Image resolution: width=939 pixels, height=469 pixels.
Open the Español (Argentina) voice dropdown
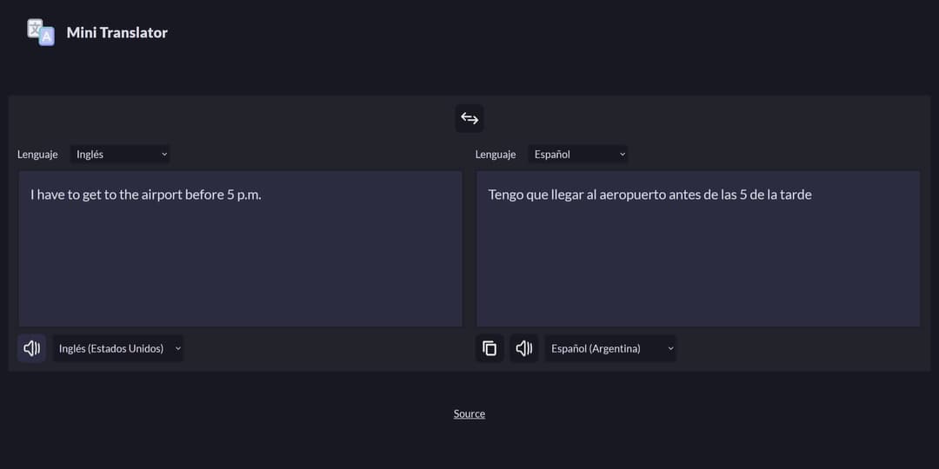tap(610, 348)
